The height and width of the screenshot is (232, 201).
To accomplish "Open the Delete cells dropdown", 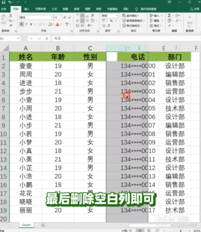I will pyautogui.click(x=156, y=20).
